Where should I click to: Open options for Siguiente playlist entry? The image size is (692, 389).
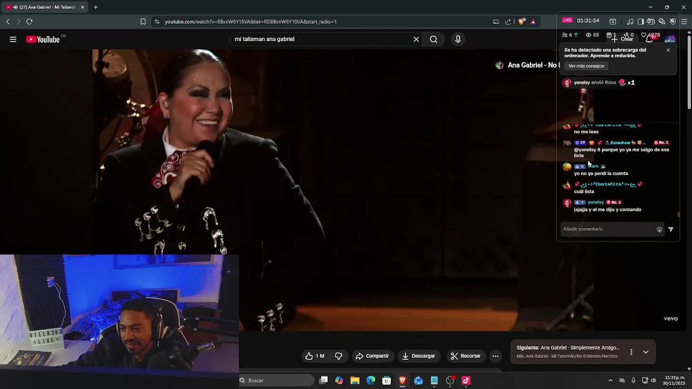point(631,352)
